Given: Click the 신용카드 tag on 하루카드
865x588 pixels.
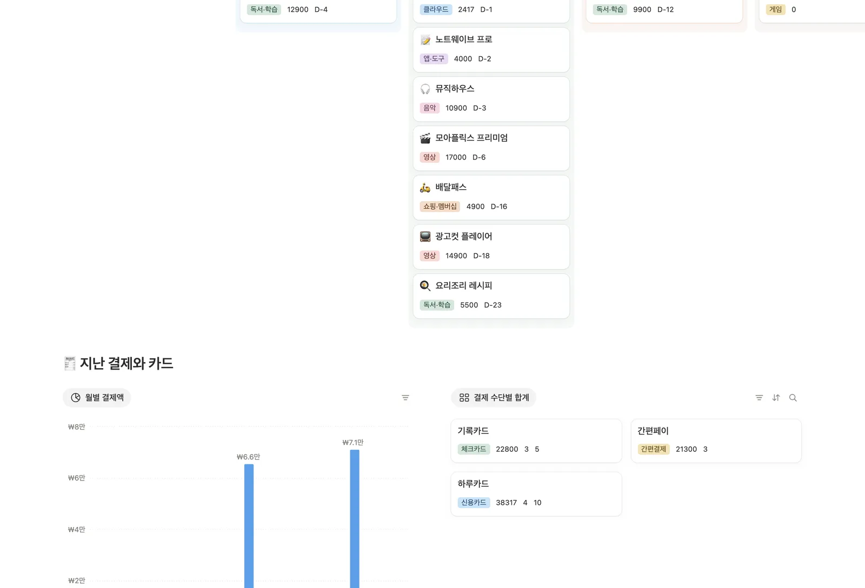Looking at the screenshot, I should pos(474,503).
